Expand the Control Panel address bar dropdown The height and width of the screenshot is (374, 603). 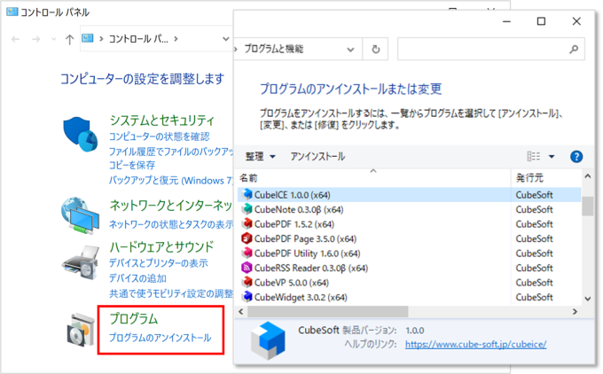coord(226,39)
